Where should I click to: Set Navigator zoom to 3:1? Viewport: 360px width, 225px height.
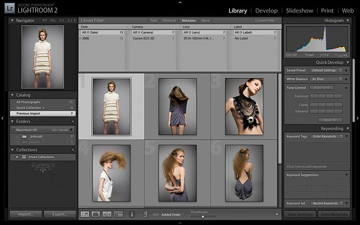[70, 20]
